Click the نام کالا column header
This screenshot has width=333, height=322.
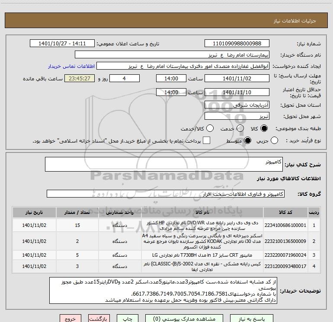(x=202, y=213)
